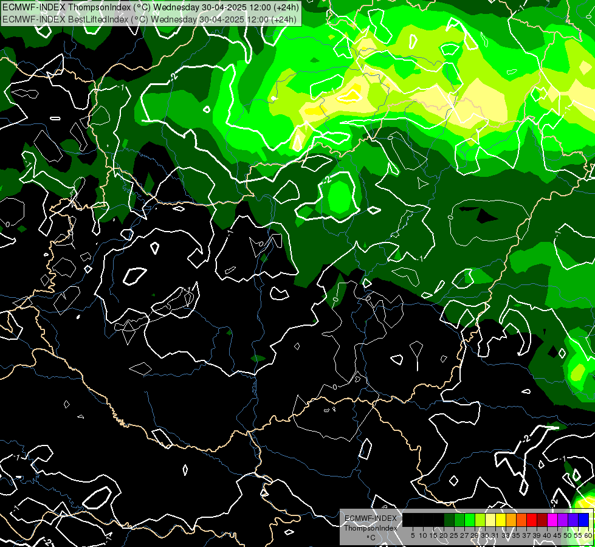This screenshot has height=547, width=595.
Task: Click the magenta 40–45 legend swatch
Action: click(552, 520)
